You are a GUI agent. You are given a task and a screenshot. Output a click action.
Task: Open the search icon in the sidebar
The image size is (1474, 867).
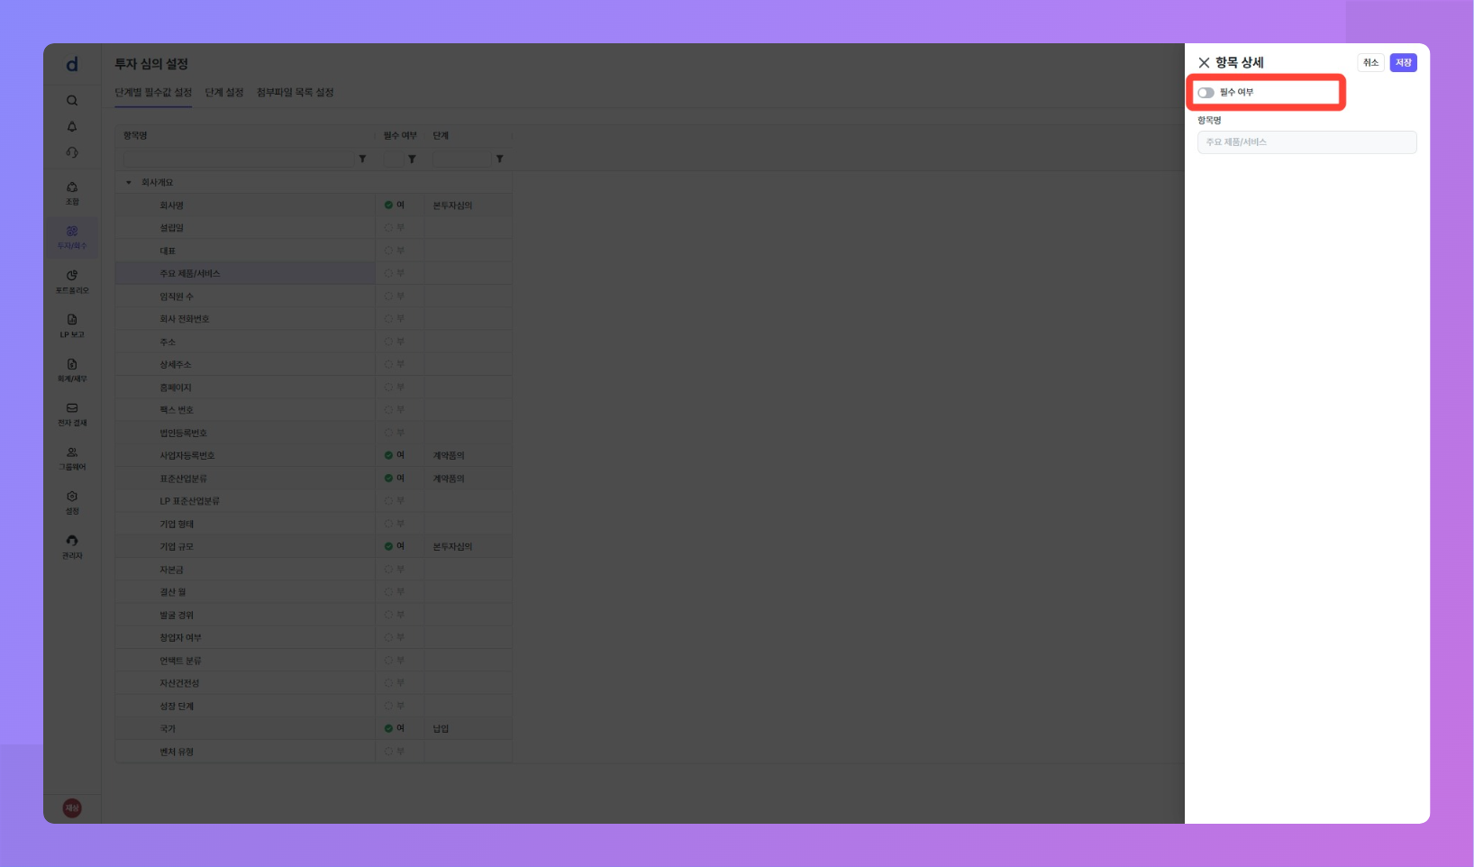pyautogui.click(x=72, y=100)
